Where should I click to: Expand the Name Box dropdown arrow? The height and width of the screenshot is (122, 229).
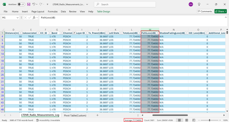pyautogui.click(x=18, y=18)
